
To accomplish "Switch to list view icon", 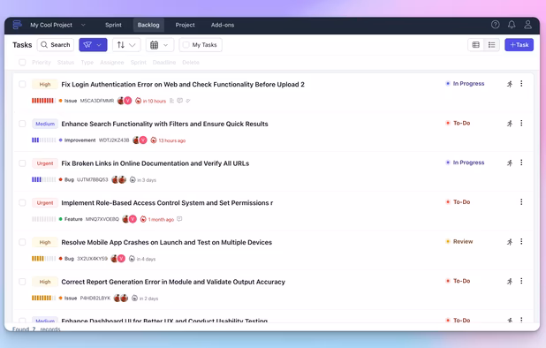I will coord(492,44).
